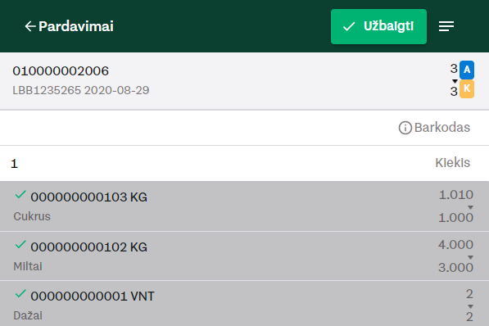Click the arrow between 4.000 and 3.000
This screenshot has width=489, height=326.
point(470,257)
